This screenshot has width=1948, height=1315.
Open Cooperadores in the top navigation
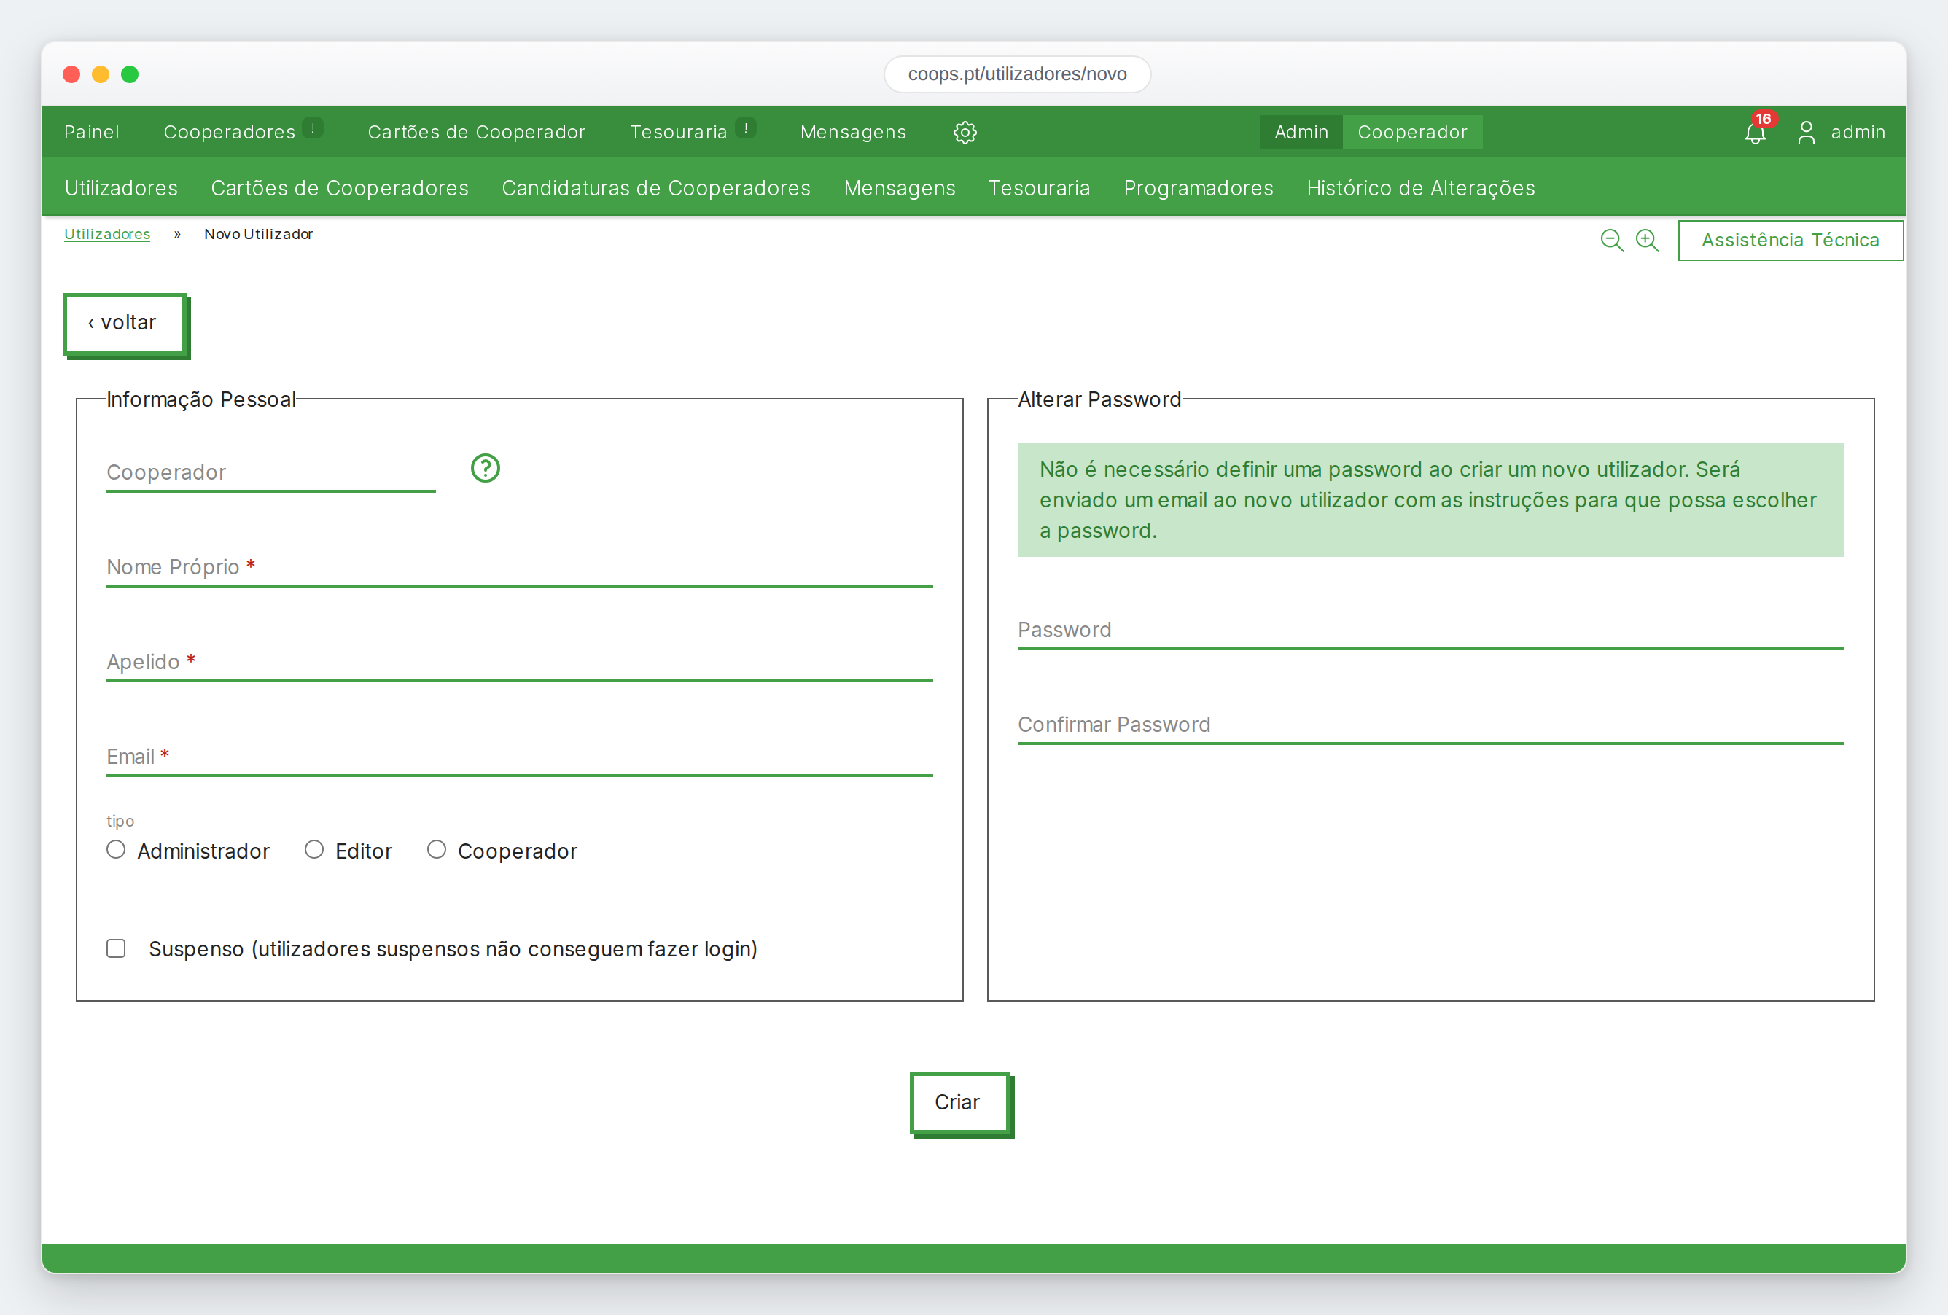coord(229,133)
